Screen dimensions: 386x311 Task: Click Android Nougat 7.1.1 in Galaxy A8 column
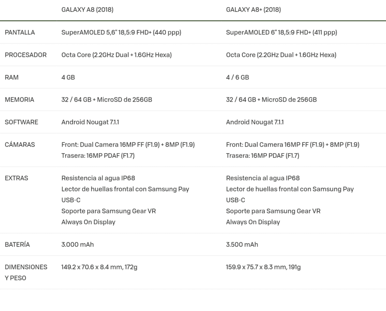90,122
